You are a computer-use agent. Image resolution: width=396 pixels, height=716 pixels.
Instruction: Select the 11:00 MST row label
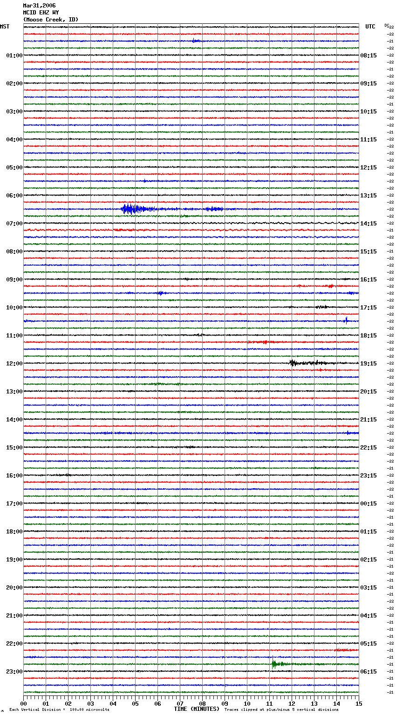pos(14,336)
